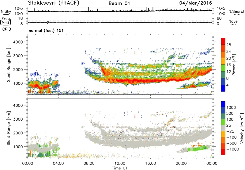Click the "16:00" time axis tick label
Screen dimensions: 245x170
(x=150, y=164)
